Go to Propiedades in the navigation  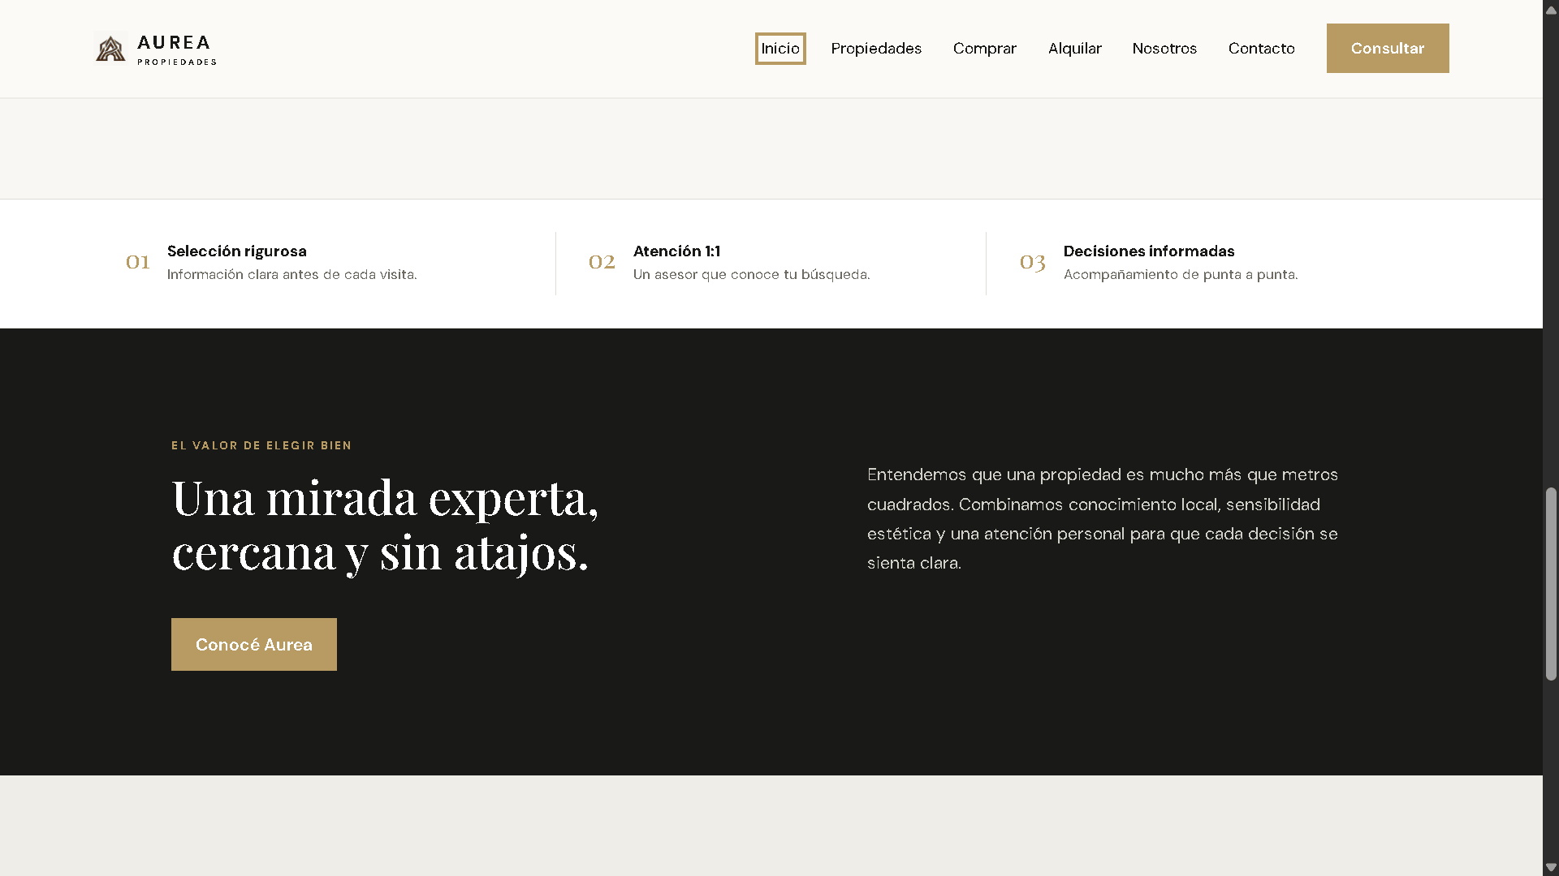876,49
